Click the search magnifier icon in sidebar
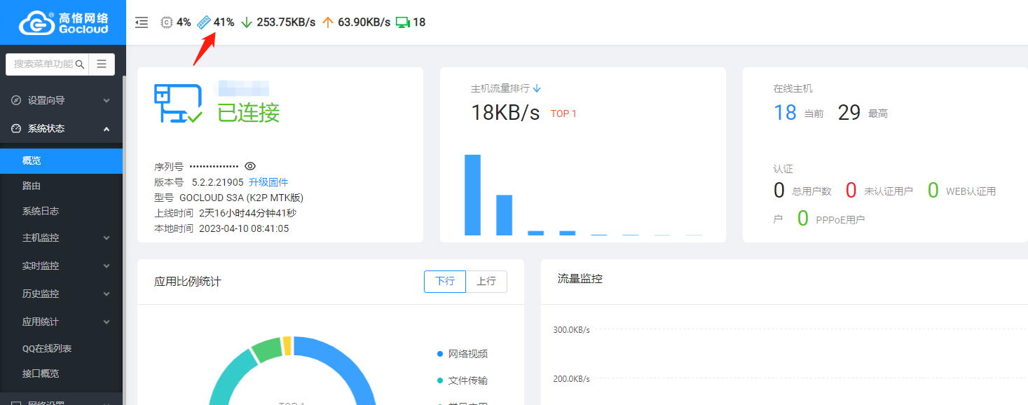Screen dimensions: 1028x405 coord(80,64)
